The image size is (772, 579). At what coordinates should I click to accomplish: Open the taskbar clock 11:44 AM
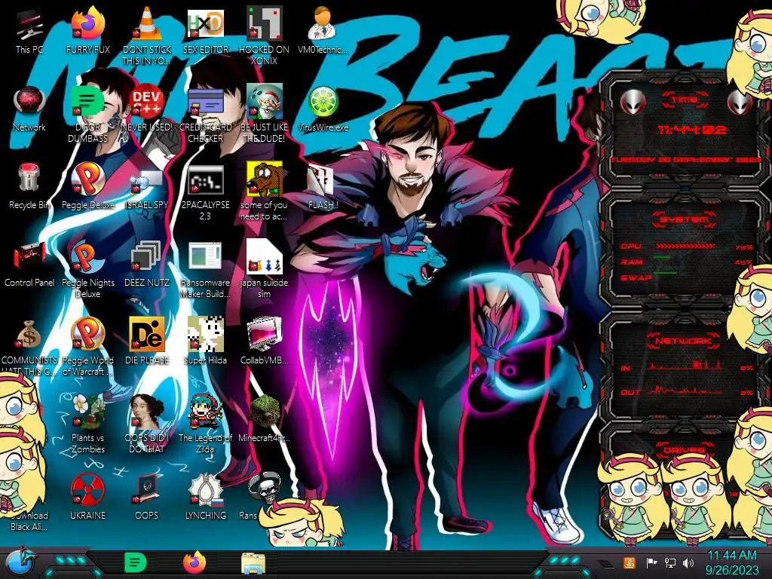[731, 556]
